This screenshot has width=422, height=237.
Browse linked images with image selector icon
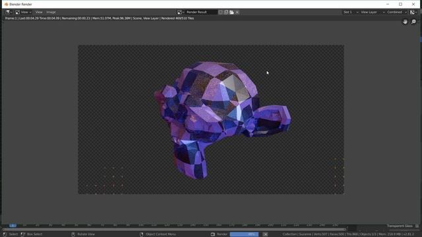[180, 12]
